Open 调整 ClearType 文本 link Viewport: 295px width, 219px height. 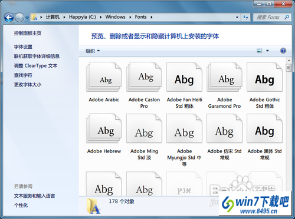point(35,66)
